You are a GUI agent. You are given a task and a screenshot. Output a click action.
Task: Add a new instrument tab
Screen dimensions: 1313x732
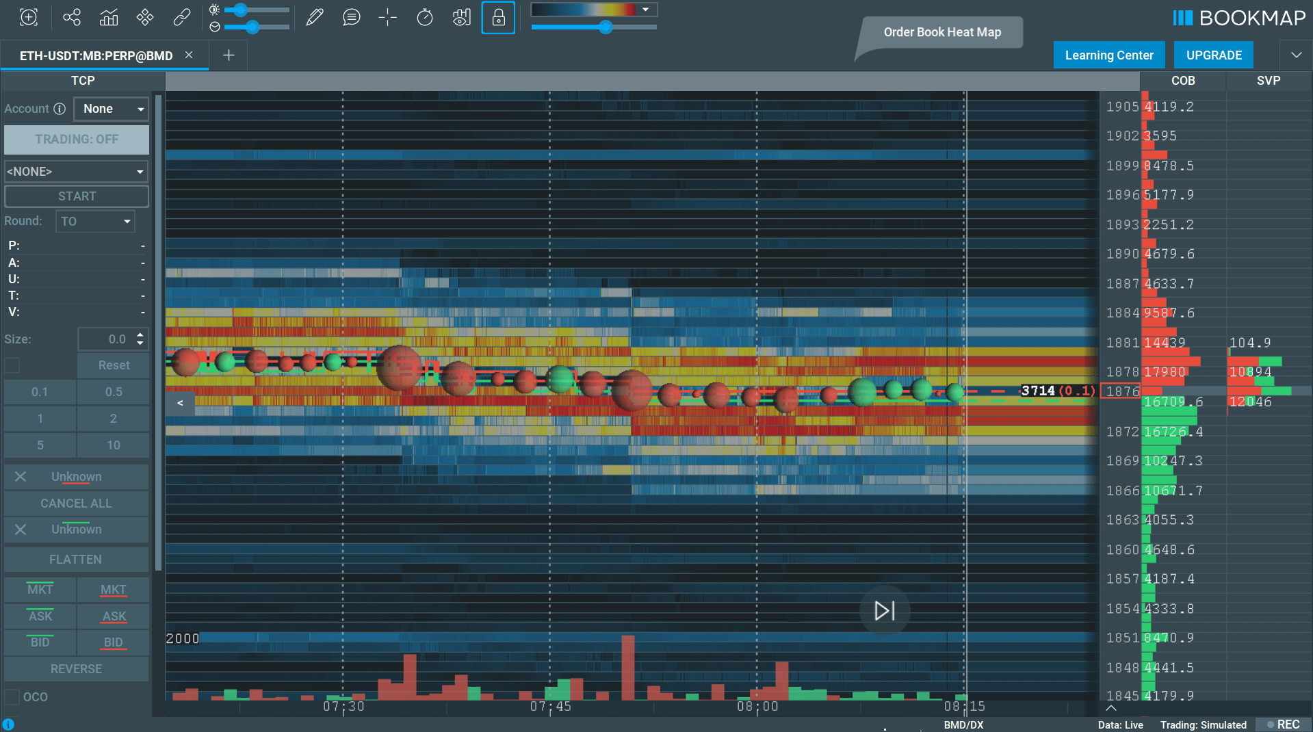click(229, 55)
